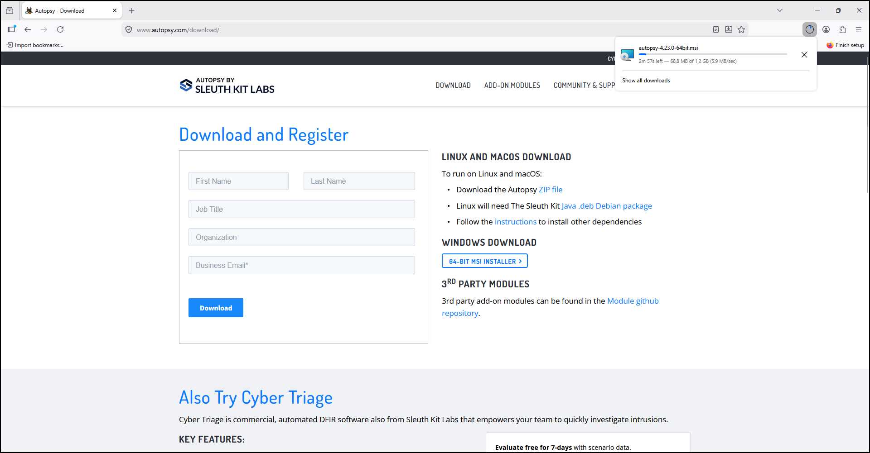The height and width of the screenshot is (453, 870).
Task: Reload the current page
Action: click(x=60, y=29)
